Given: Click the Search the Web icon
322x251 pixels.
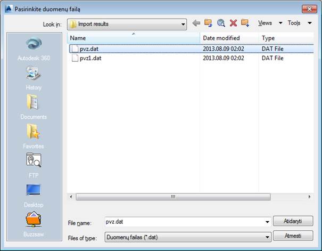Looking at the screenshot, I should pos(221,23).
